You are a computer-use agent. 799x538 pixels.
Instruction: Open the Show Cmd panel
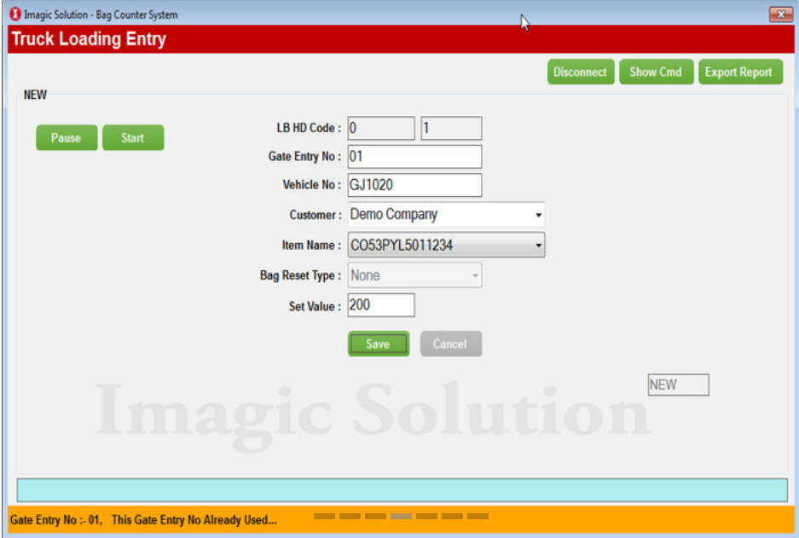655,72
